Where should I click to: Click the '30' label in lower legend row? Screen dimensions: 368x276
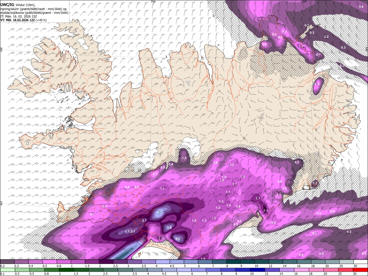pos(355,274)
